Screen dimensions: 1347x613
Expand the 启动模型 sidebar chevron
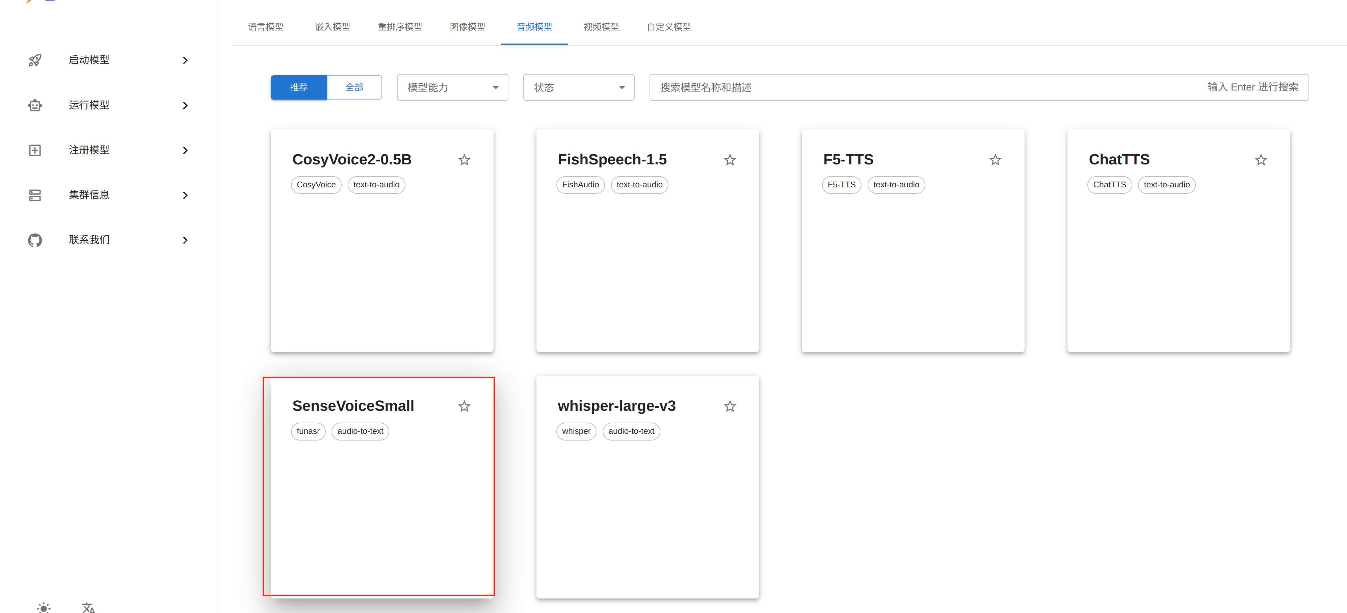tap(185, 60)
